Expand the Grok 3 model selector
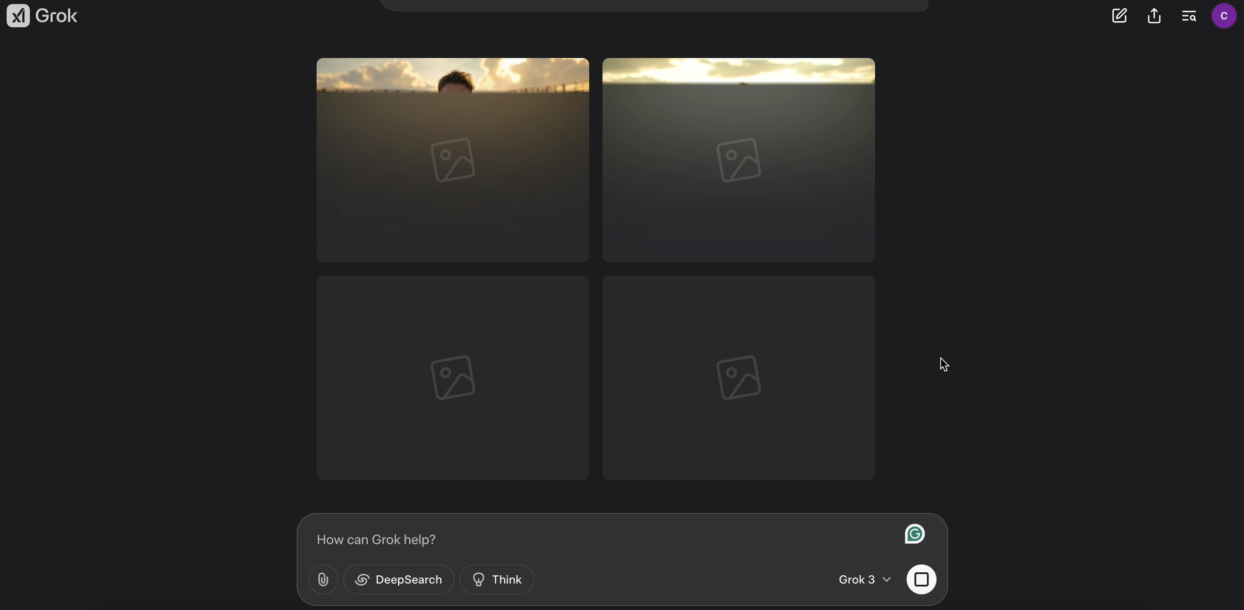 coord(864,579)
